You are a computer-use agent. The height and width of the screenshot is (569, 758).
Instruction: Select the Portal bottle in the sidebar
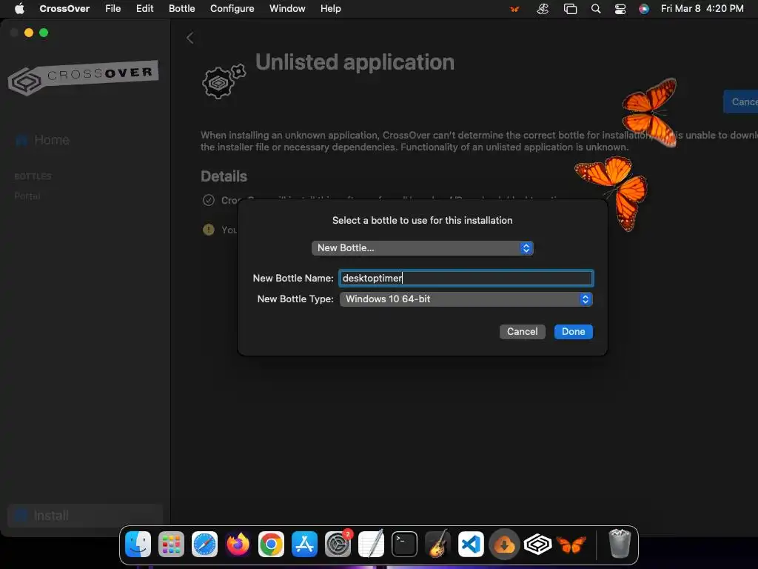pyautogui.click(x=27, y=196)
